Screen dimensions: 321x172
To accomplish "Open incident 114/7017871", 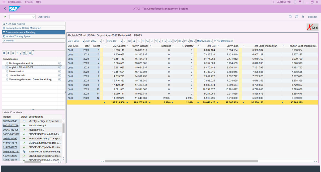I will [x=10, y=143].
